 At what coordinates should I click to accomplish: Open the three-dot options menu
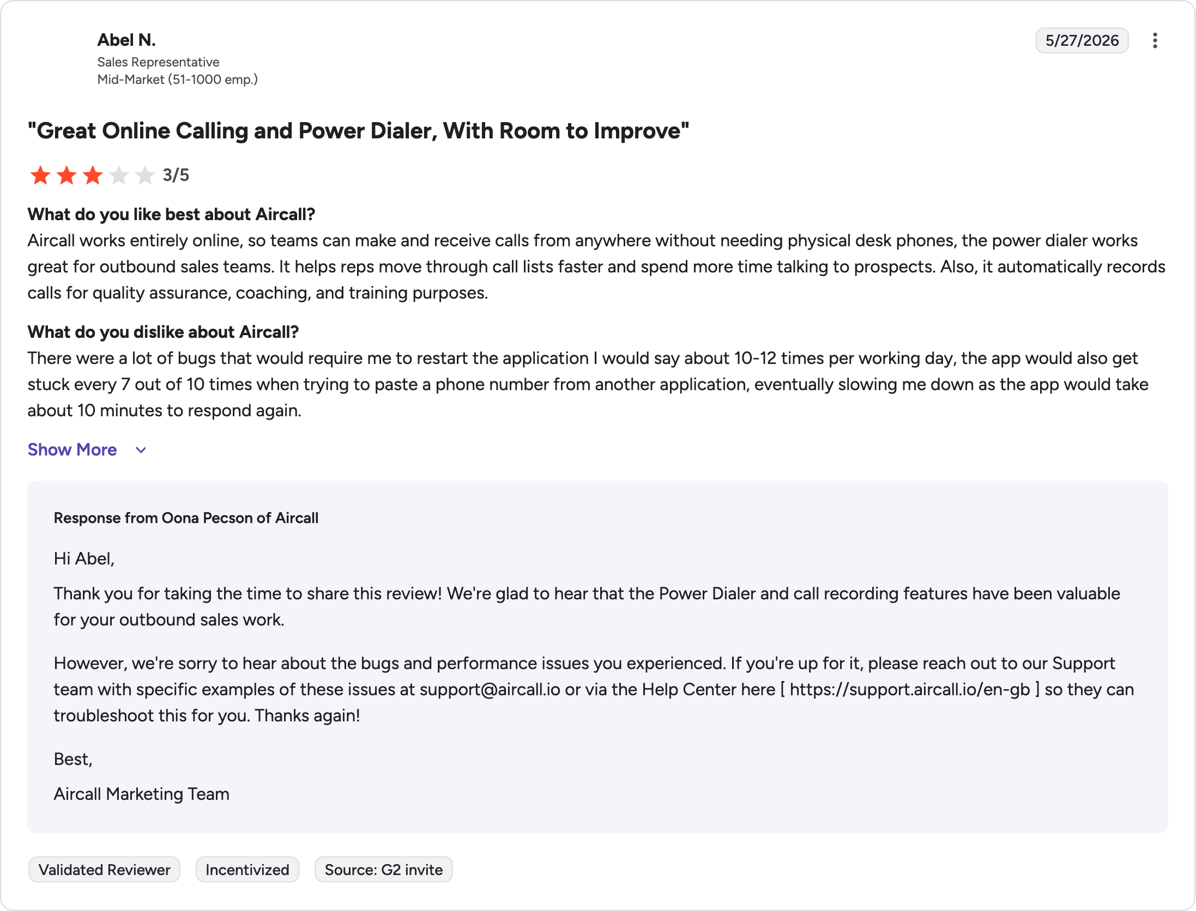(x=1155, y=40)
